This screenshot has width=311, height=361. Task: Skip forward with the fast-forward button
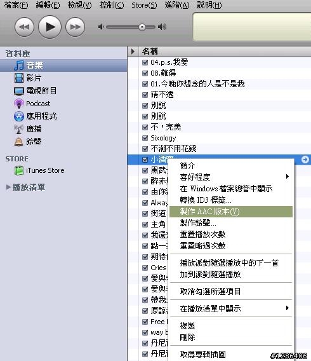pos(75,27)
